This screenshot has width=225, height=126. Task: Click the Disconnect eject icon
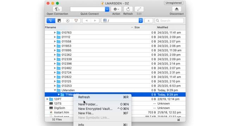pyautogui.click(x=176, y=9)
